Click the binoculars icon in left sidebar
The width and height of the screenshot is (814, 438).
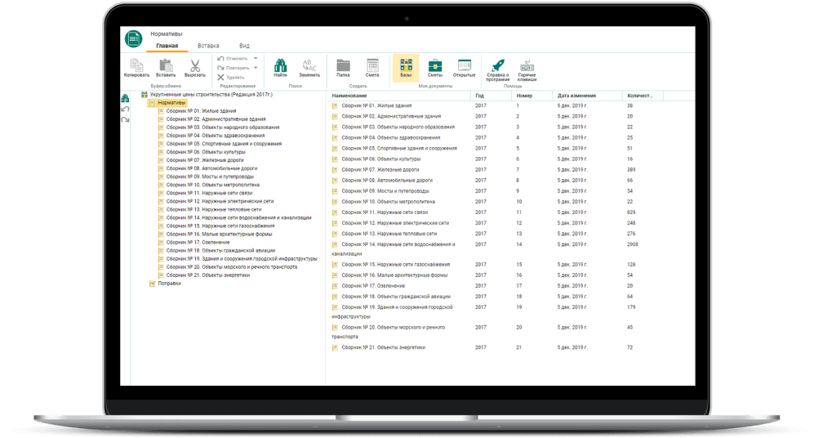(125, 98)
